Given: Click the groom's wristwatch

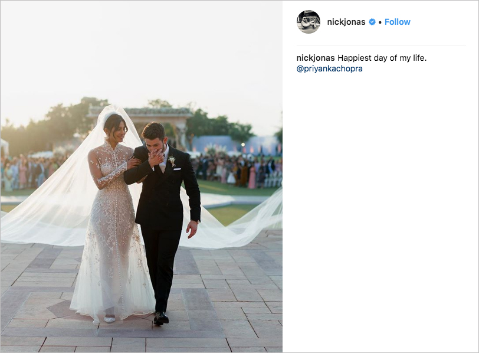Looking at the screenshot, I should 198,221.
